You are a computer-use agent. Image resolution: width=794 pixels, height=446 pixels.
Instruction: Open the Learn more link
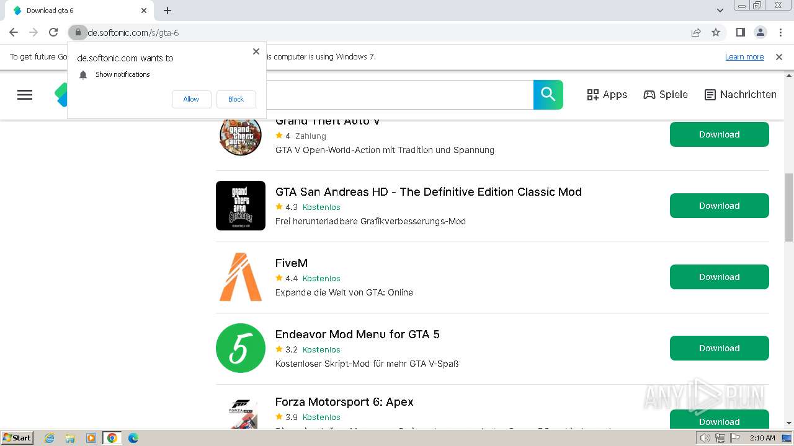click(x=744, y=57)
